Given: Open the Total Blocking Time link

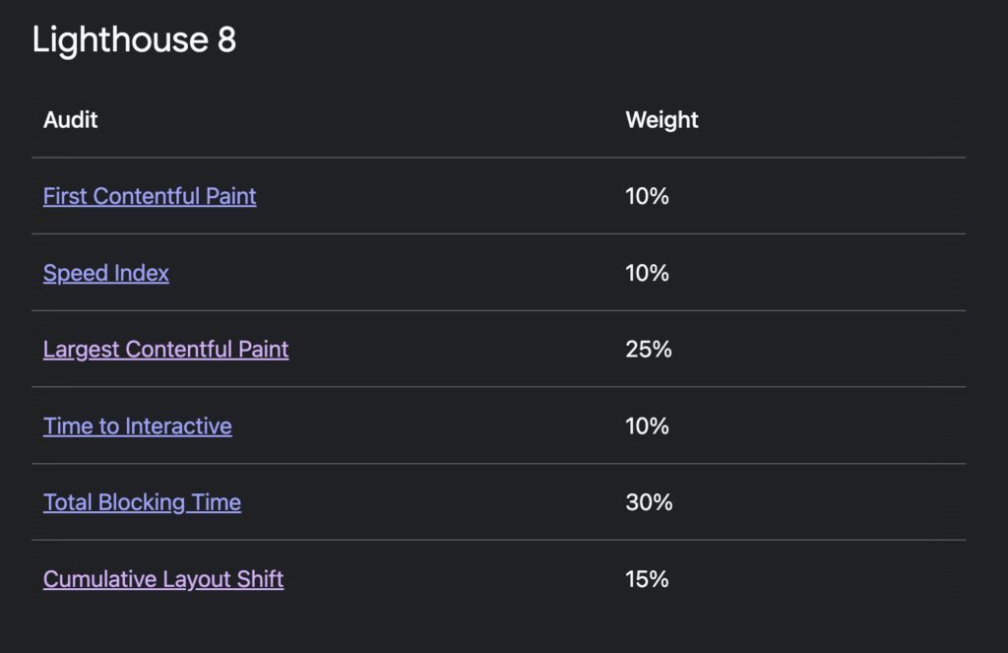Looking at the screenshot, I should tap(142, 502).
